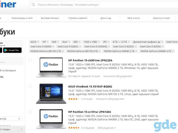The image size is (178, 133).
Task: Remove the Dell filter tag
Action: click(x=58, y=42)
